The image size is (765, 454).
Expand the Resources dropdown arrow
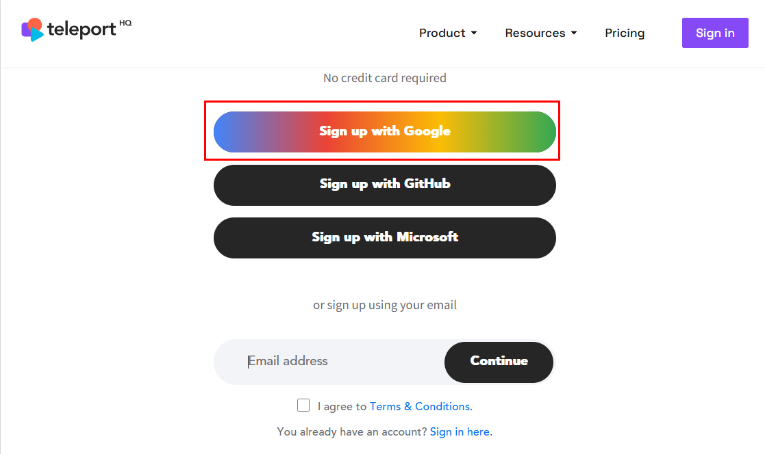tap(574, 33)
